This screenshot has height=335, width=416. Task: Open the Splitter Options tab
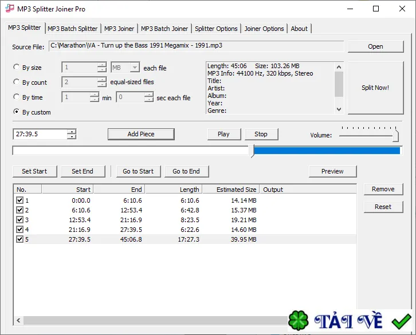pos(216,29)
